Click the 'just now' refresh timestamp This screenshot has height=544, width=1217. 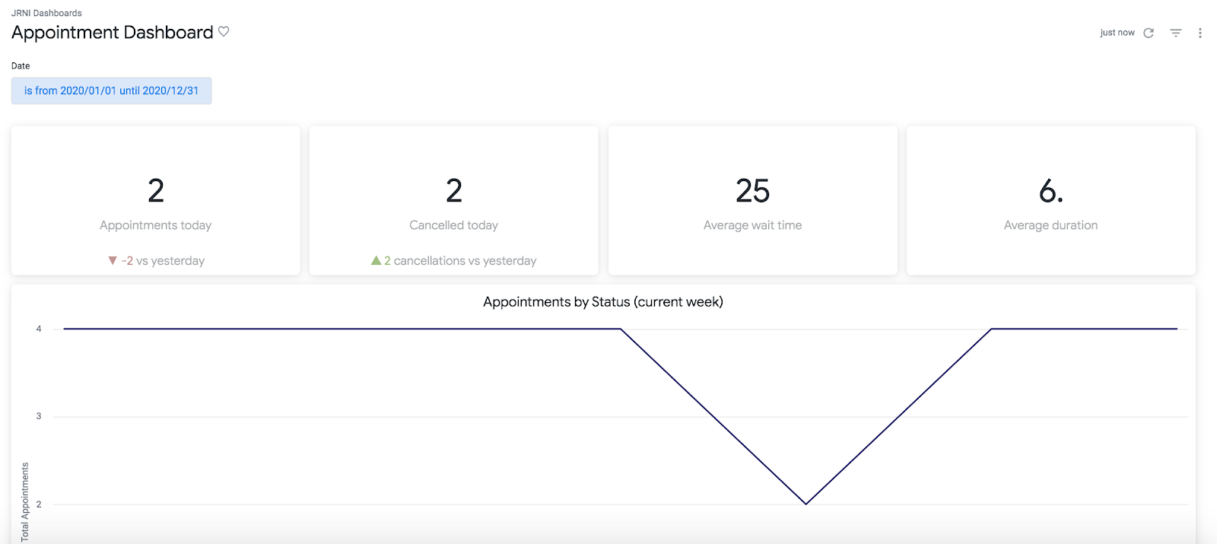pos(1117,33)
